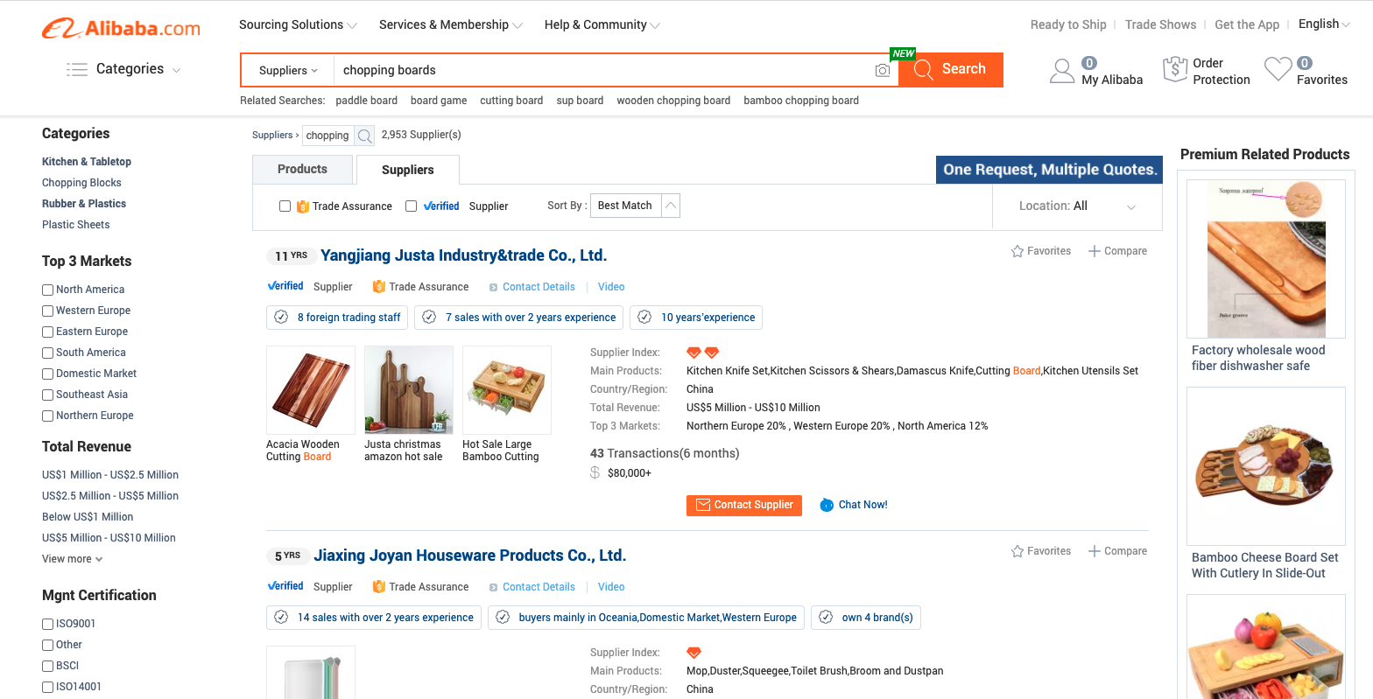Click Favorites star for Jiaxing Joyan

[1017, 551]
